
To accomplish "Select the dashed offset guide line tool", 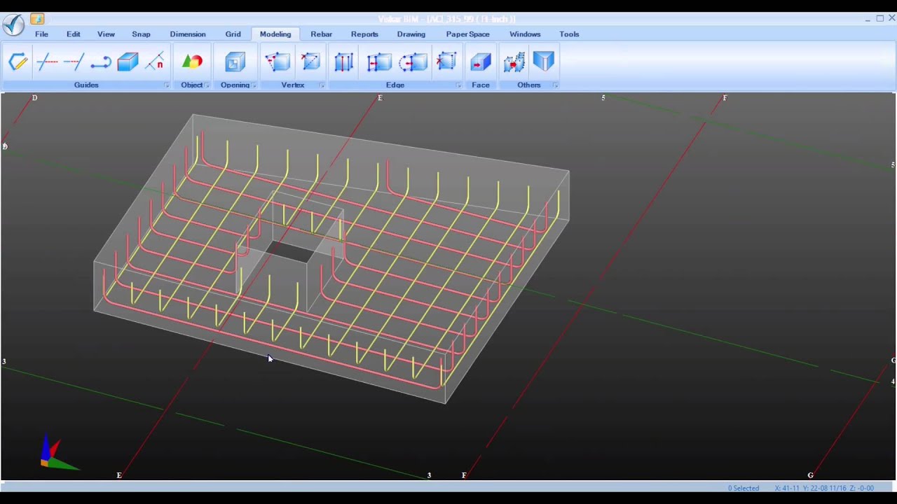I will (74, 62).
